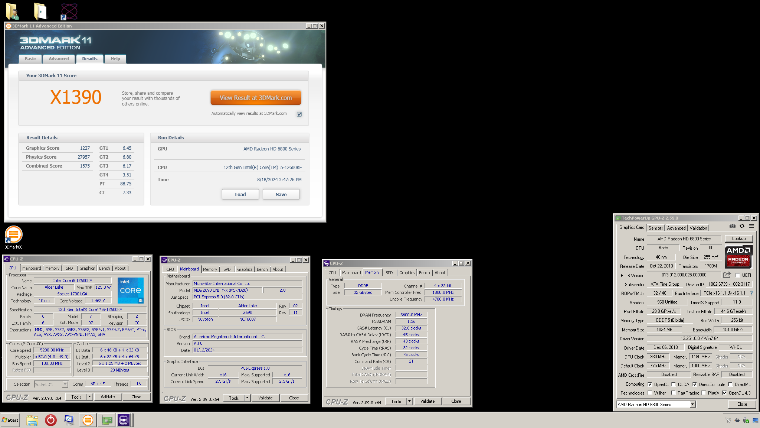Toggle automatically view results at 3DMark.com checkbox
Image resolution: width=760 pixels, height=428 pixels.
[299, 114]
